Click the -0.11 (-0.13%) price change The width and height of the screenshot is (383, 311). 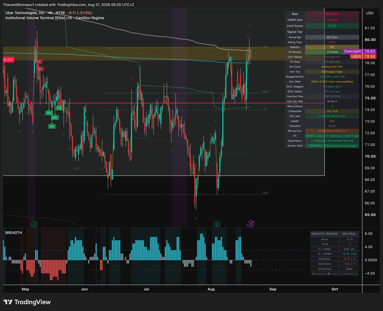pyautogui.click(x=79, y=13)
